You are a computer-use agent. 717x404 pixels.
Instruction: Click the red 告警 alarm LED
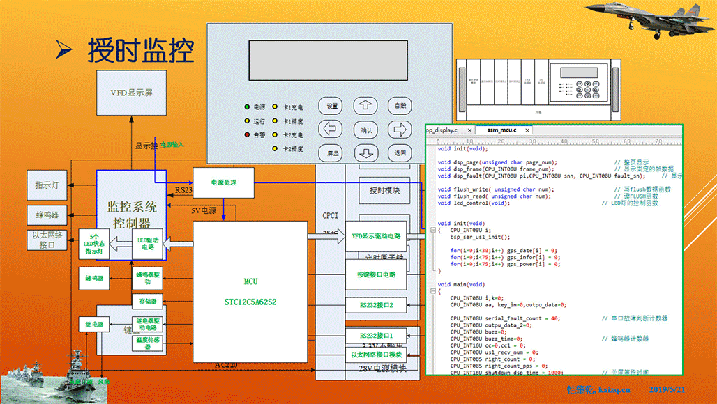tap(246, 134)
